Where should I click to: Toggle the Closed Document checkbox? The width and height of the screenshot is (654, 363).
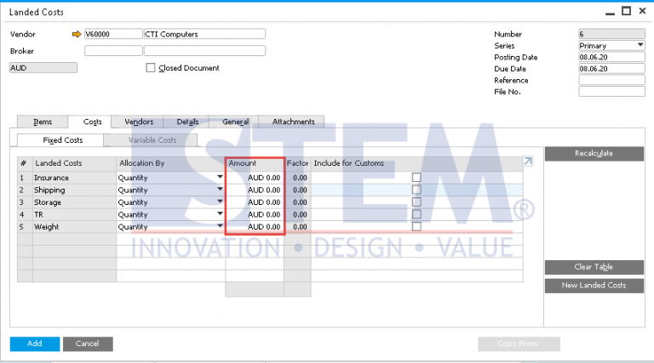tap(151, 68)
